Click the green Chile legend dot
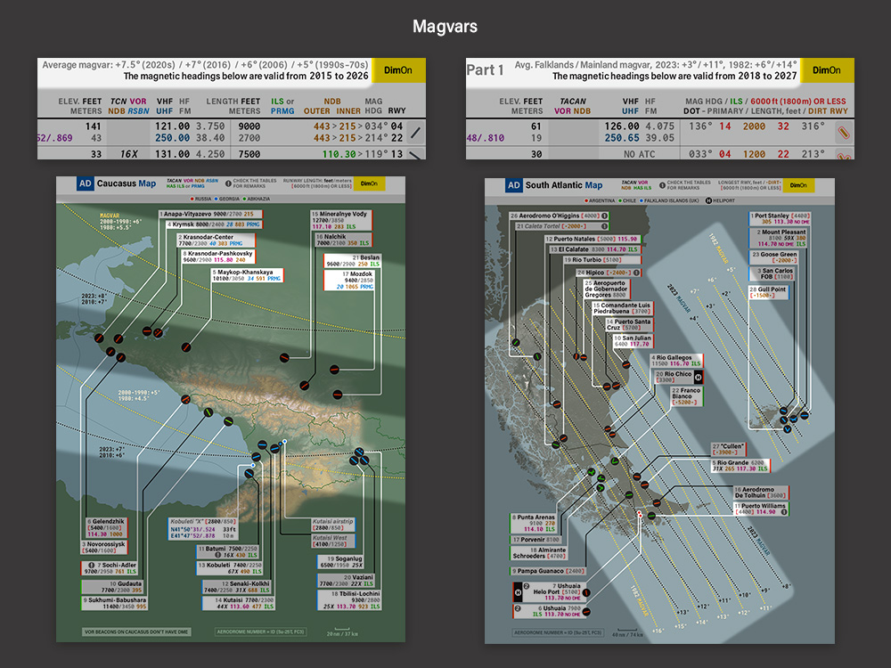891x668 pixels. click(620, 200)
